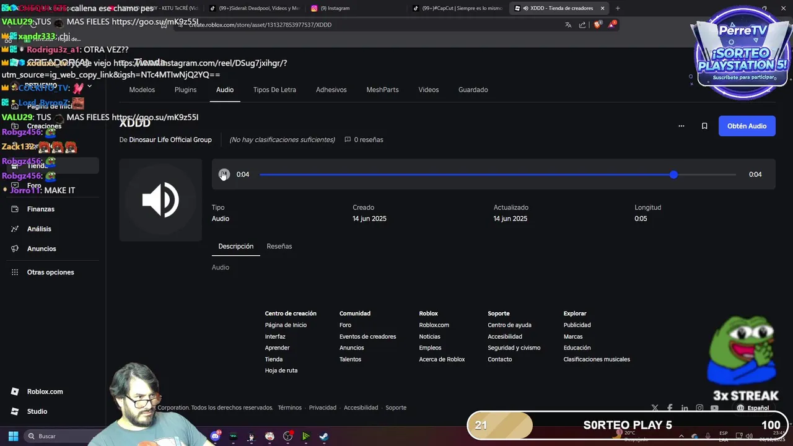Open Anuncios in the sidebar

(42, 249)
